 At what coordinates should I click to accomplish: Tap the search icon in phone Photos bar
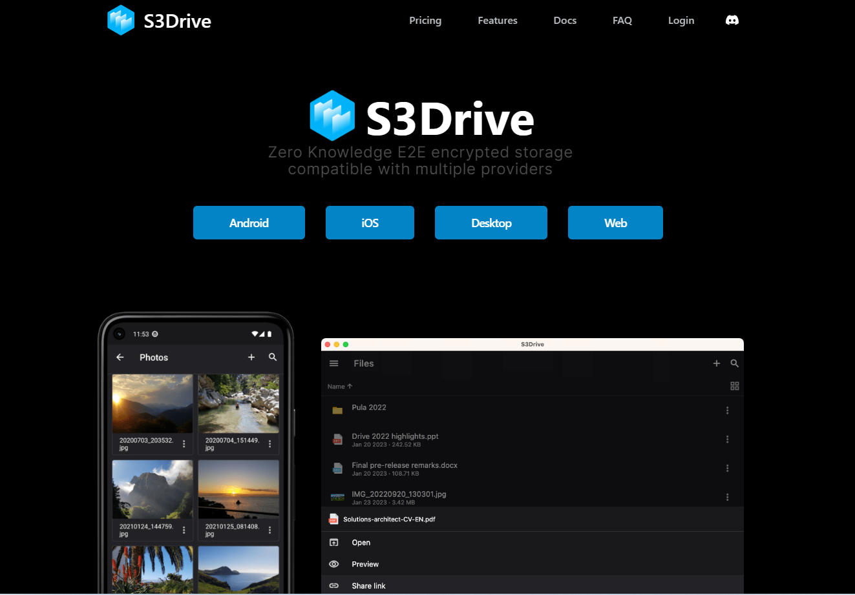point(273,357)
